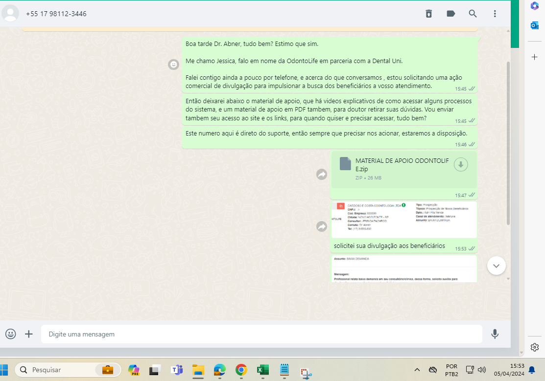
Task: Forward the zip file message
Action: click(x=321, y=174)
